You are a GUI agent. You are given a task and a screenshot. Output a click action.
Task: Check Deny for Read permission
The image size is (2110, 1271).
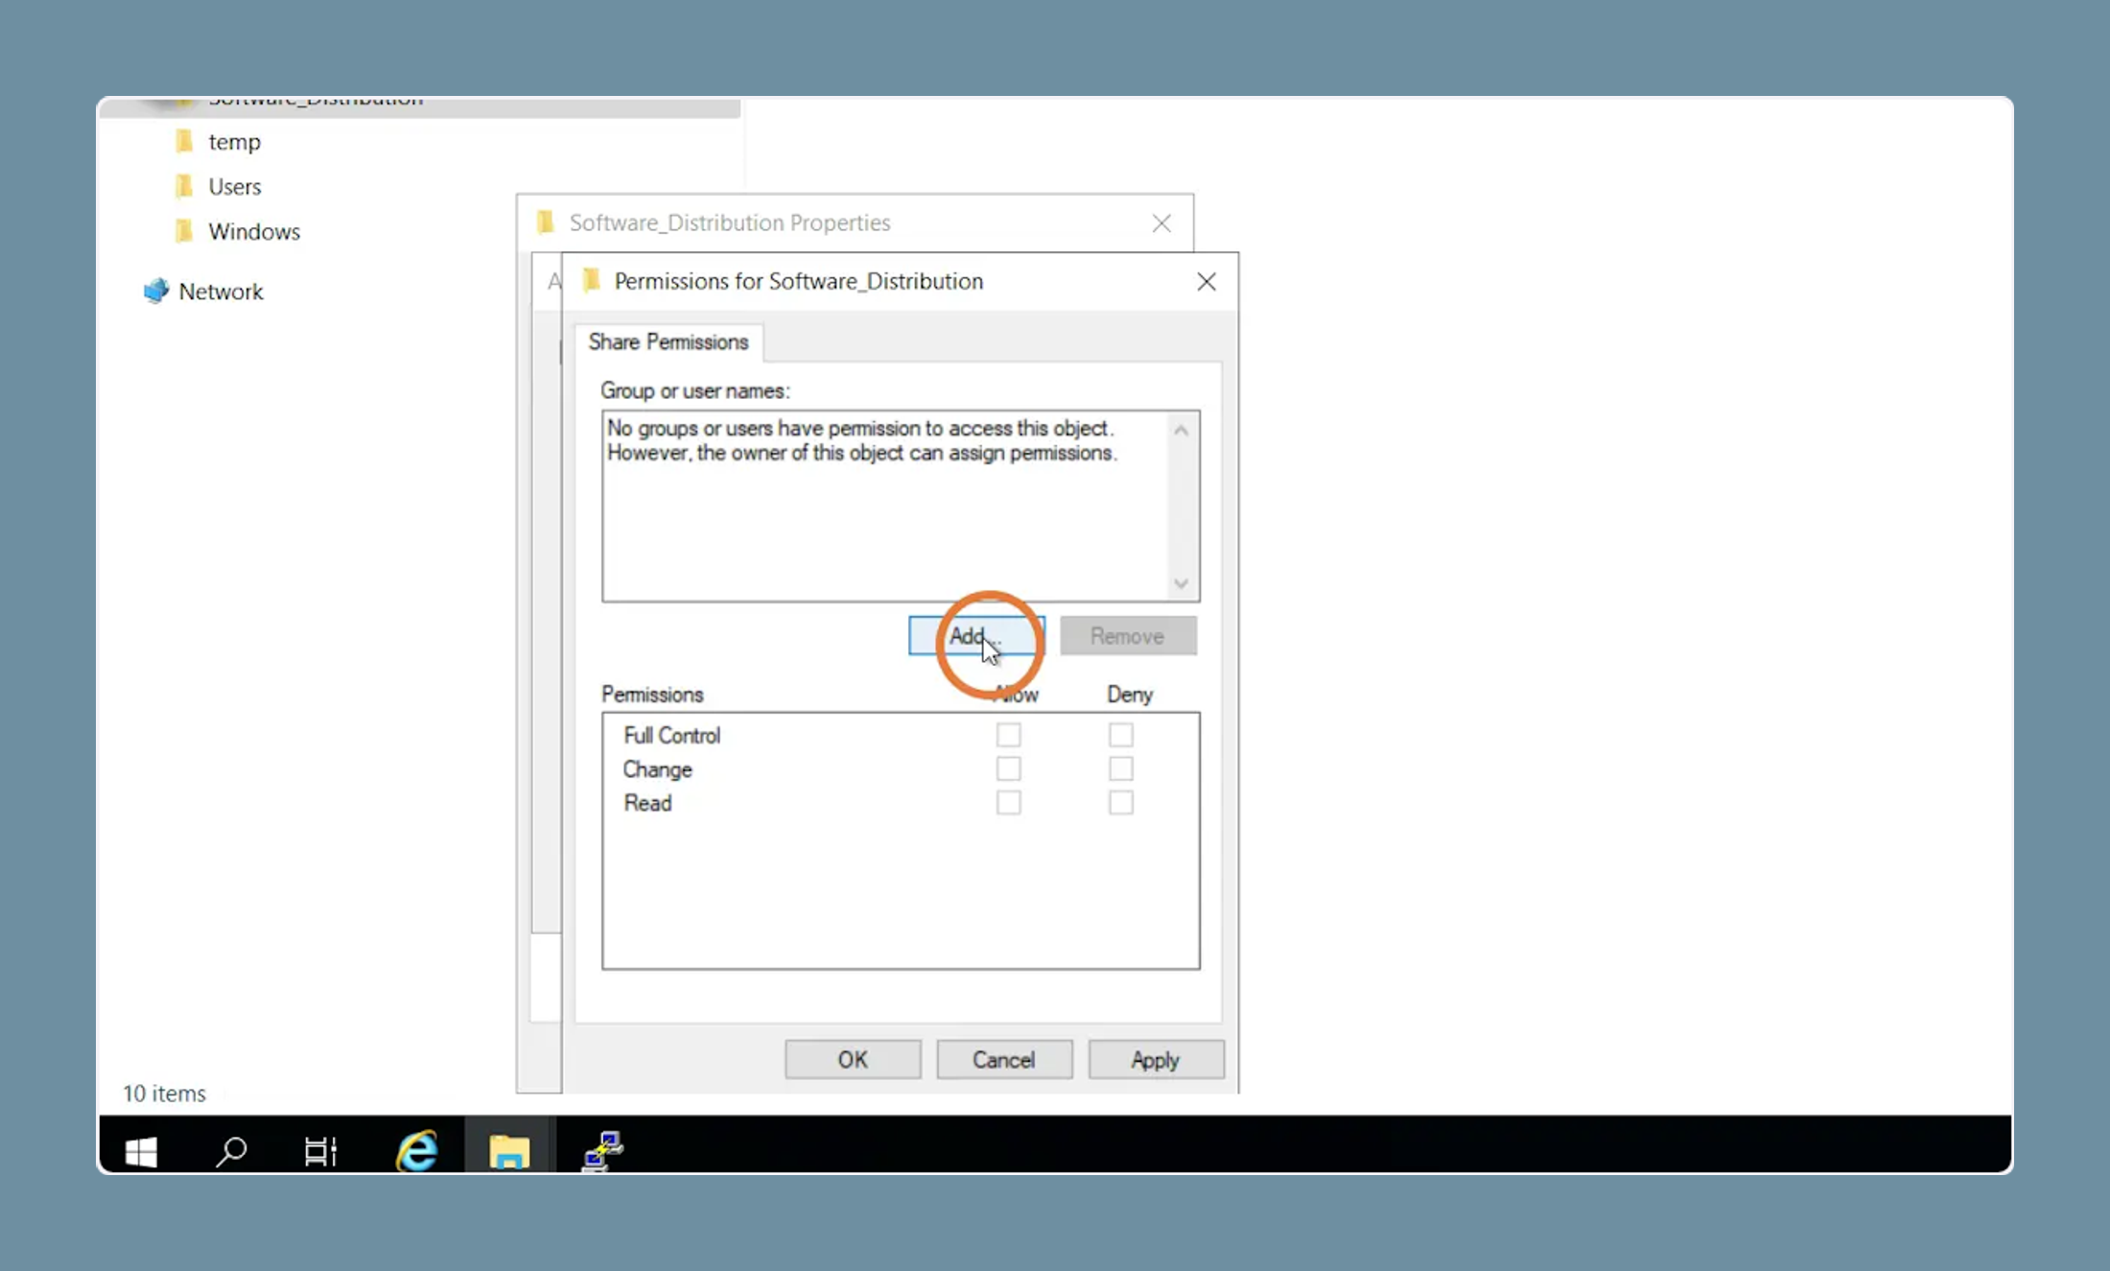pyautogui.click(x=1120, y=802)
